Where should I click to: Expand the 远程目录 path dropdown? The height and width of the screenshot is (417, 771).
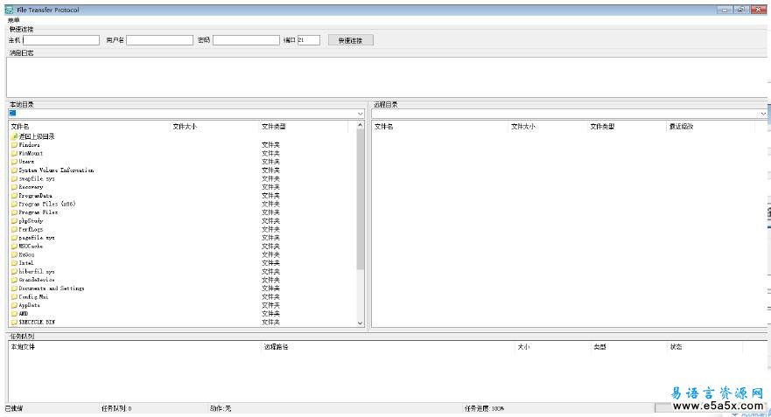pyautogui.click(x=763, y=114)
